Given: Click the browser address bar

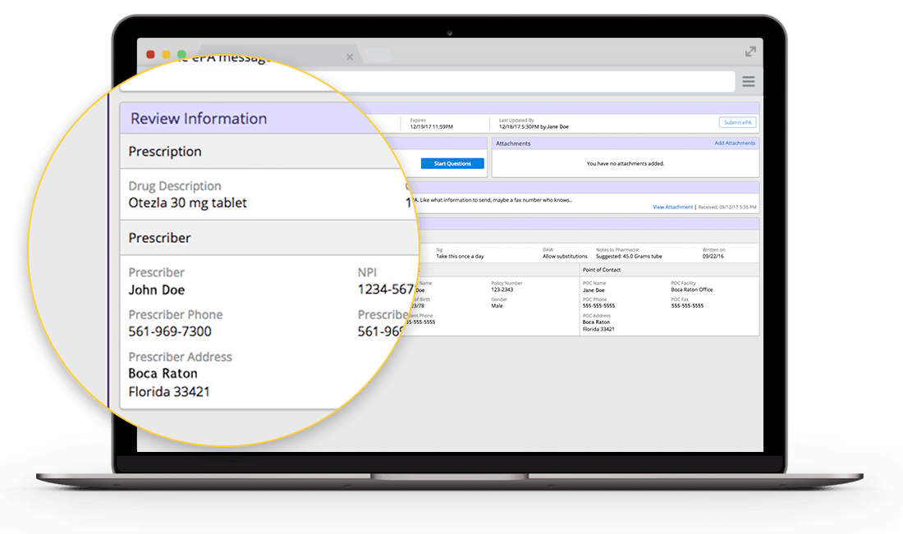Looking at the screenshot, I should (426, 81).
